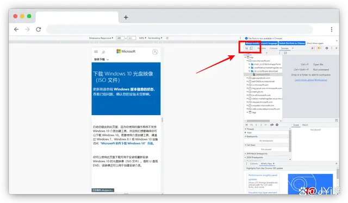Select the inspect element picker icon
The width and height of the screenshot is (348, 203).
tap(246, 48)
